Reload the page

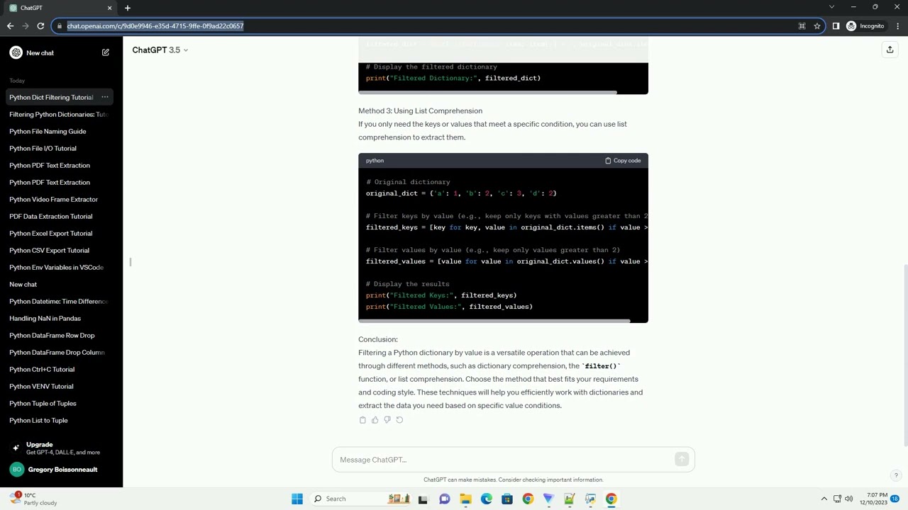40,26
